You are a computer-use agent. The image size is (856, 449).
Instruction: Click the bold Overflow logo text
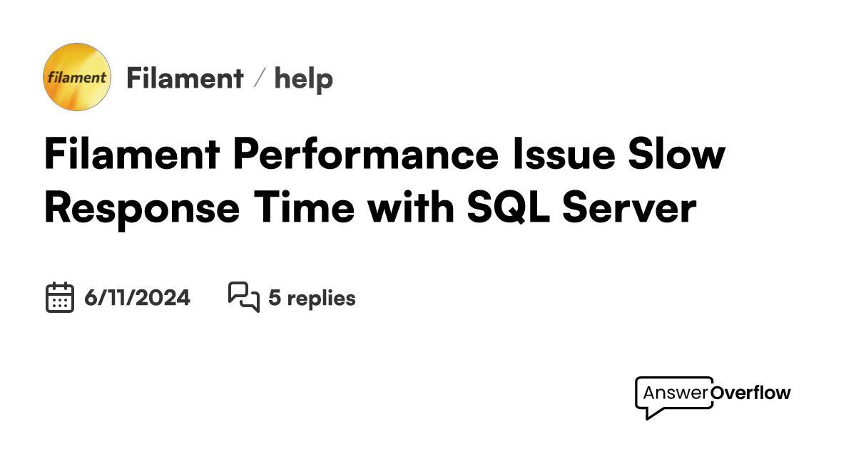(x=750, y=393)
